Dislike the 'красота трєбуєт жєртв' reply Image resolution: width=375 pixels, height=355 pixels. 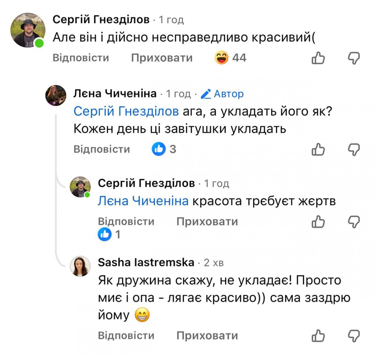354,222
